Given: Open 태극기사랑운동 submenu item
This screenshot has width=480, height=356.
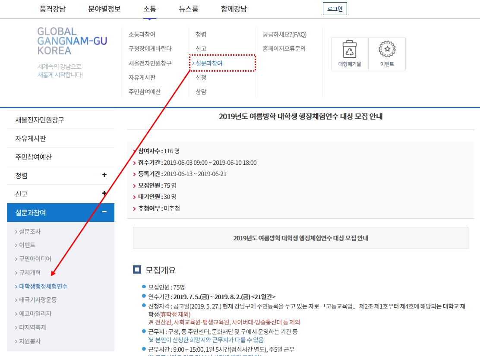Looking at the screenshot, I should coord(38,299).
